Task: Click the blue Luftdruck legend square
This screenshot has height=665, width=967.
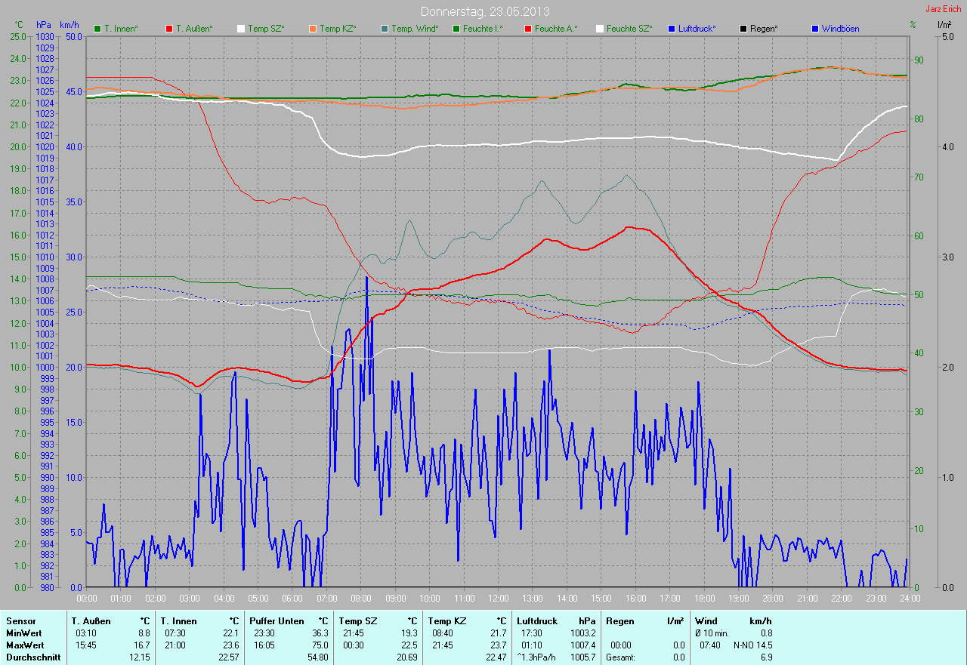Action: (x=672, y=29)
